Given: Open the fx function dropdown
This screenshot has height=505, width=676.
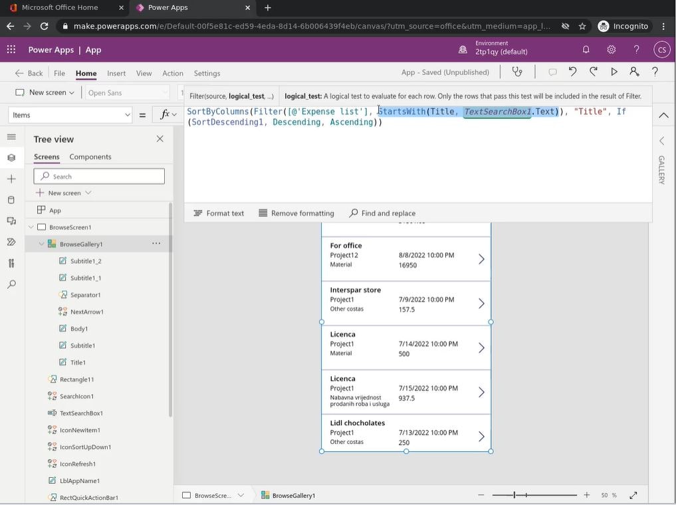Looking at the screenshot, I should [169, 114].
